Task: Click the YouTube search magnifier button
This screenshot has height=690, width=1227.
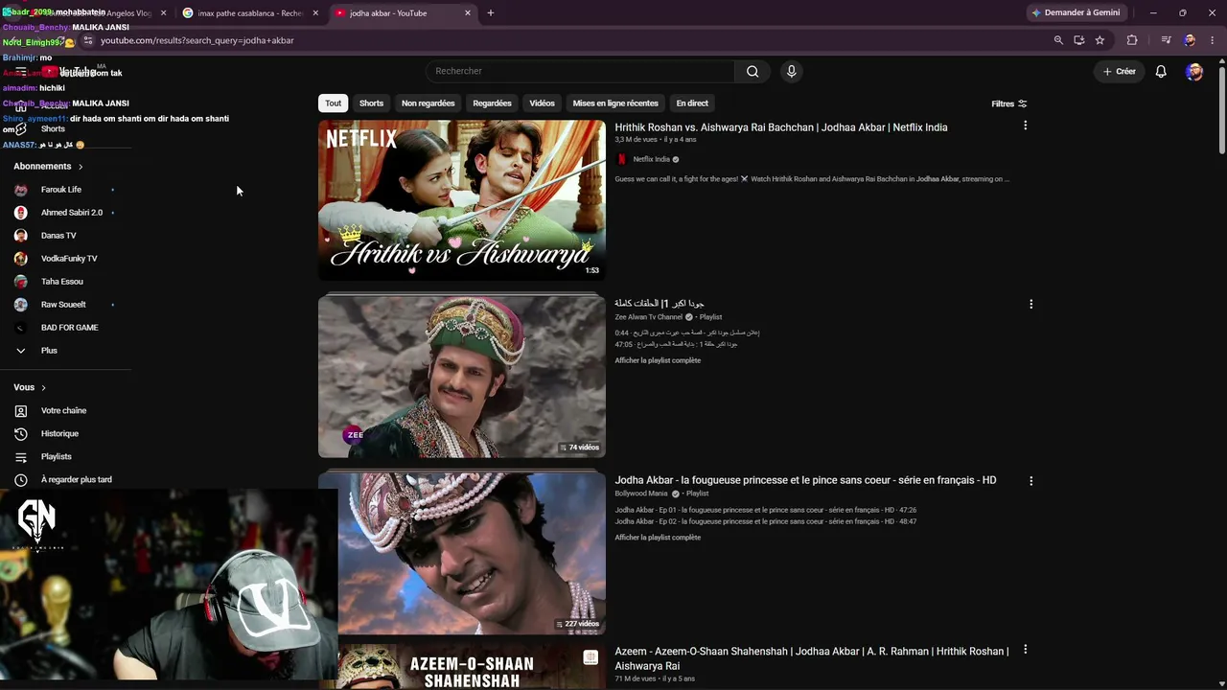Action: [x=752, y=71]
